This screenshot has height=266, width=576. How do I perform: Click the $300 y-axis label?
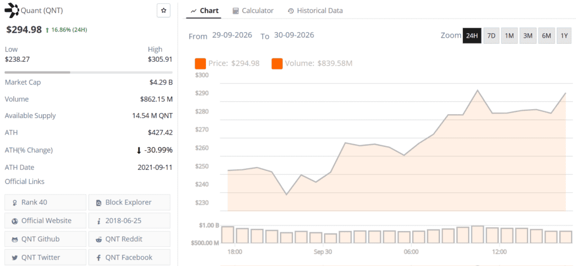202,75
